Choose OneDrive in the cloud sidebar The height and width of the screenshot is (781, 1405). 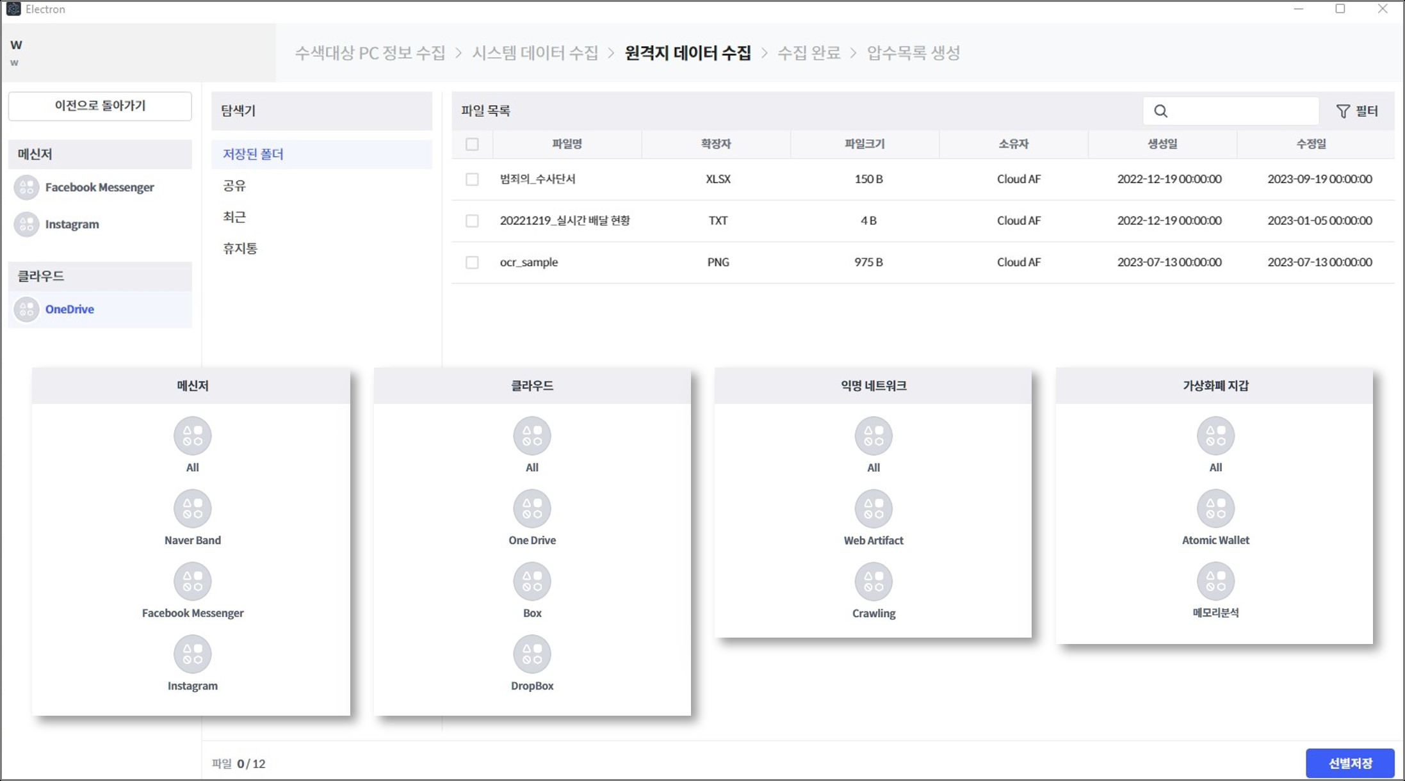[69, 309]
